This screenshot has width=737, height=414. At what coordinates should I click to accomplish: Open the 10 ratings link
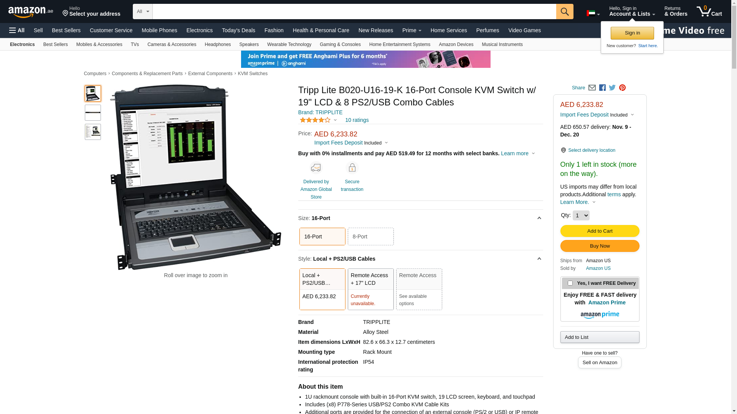(x=357, y=120)
